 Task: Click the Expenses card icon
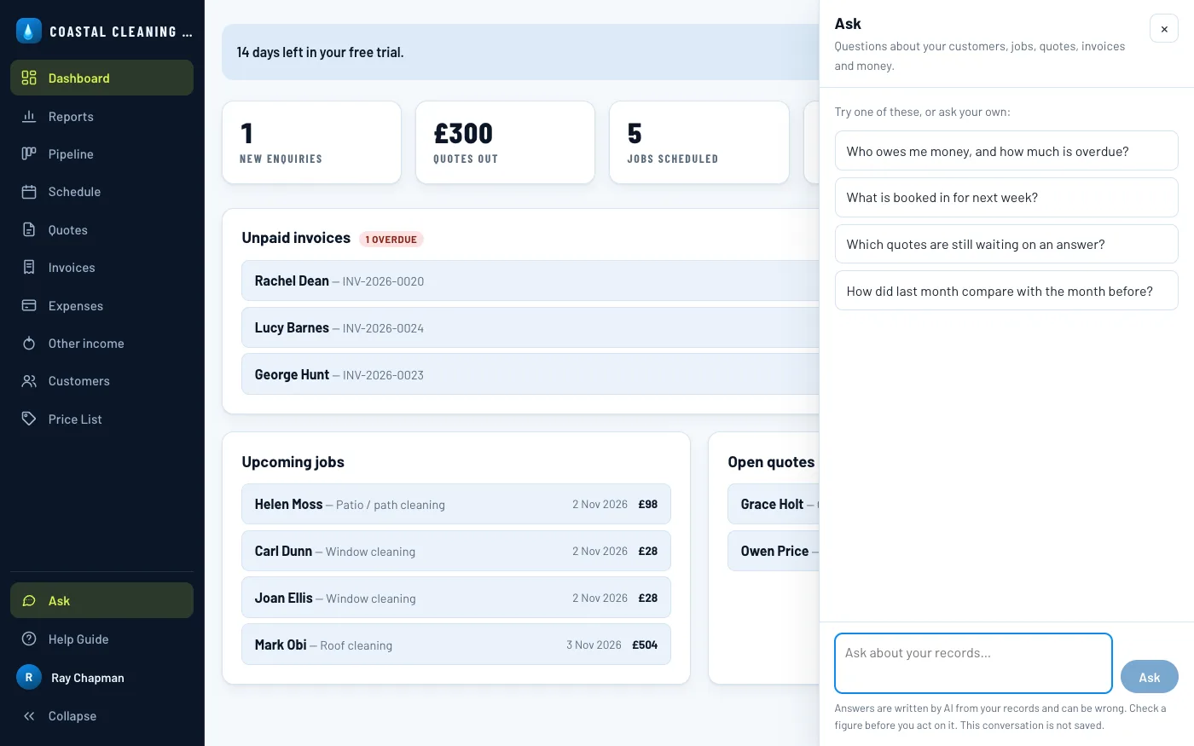coord(29,305)
